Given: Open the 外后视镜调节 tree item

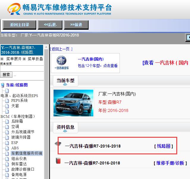Looking at the screenshot, I should point(23,132).
